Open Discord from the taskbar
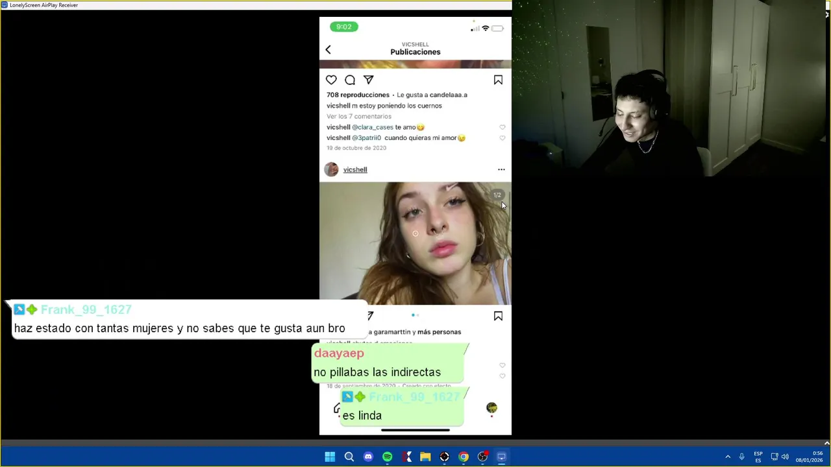Image resolution: width=831 pixels, height=467 pixels. 368,457
